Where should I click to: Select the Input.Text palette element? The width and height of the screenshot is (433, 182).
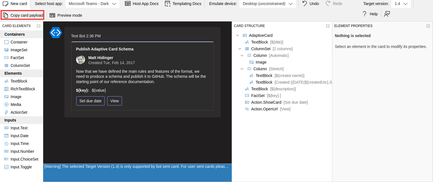point(21,128)
